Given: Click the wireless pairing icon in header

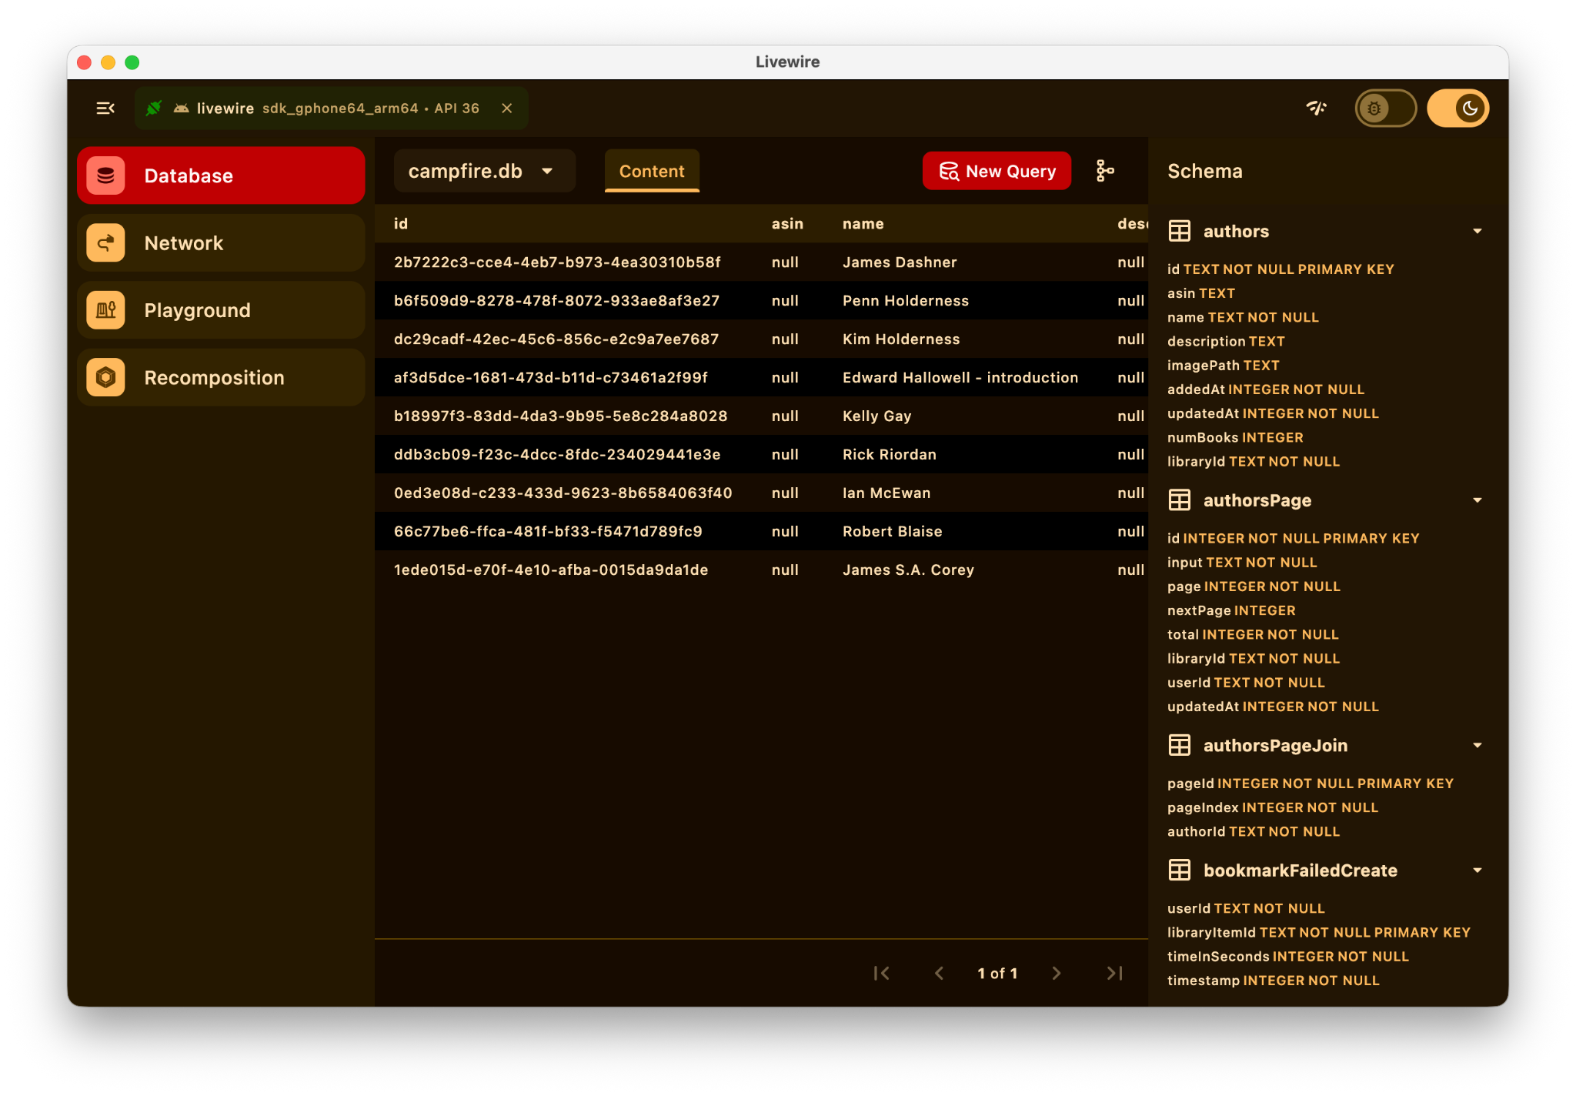Looking at the screenshot, I should pyautogui.click(x=1317, y=109).
